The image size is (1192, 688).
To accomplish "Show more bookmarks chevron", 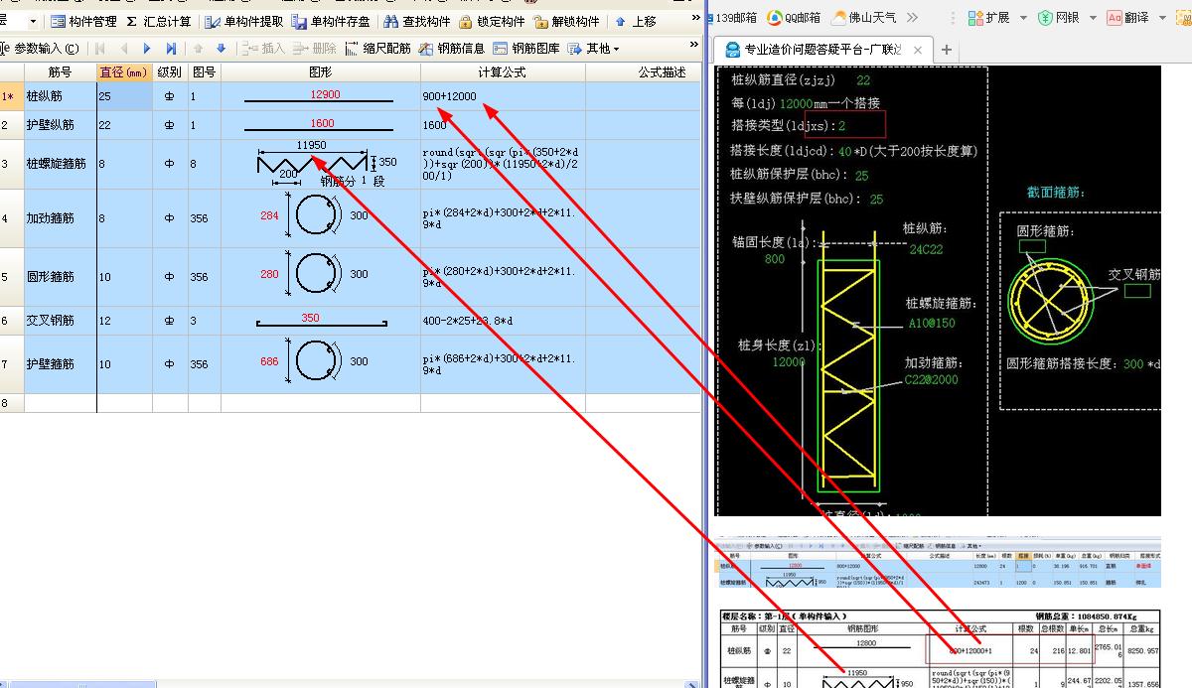I will 912,18.
